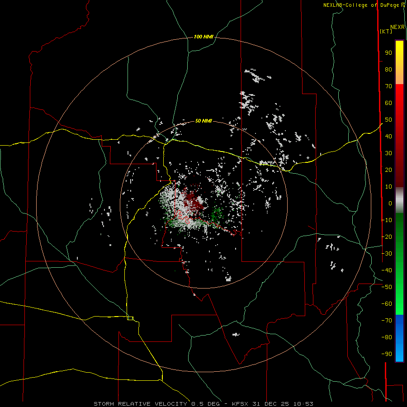Click the "KFSX" station identifier in caption

[x=240, y=404]
